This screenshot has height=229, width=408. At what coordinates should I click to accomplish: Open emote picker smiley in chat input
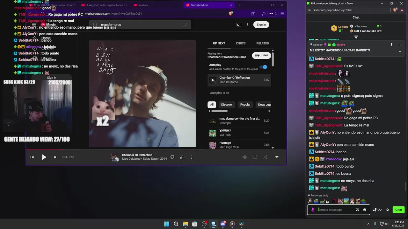tap(365, 210)
